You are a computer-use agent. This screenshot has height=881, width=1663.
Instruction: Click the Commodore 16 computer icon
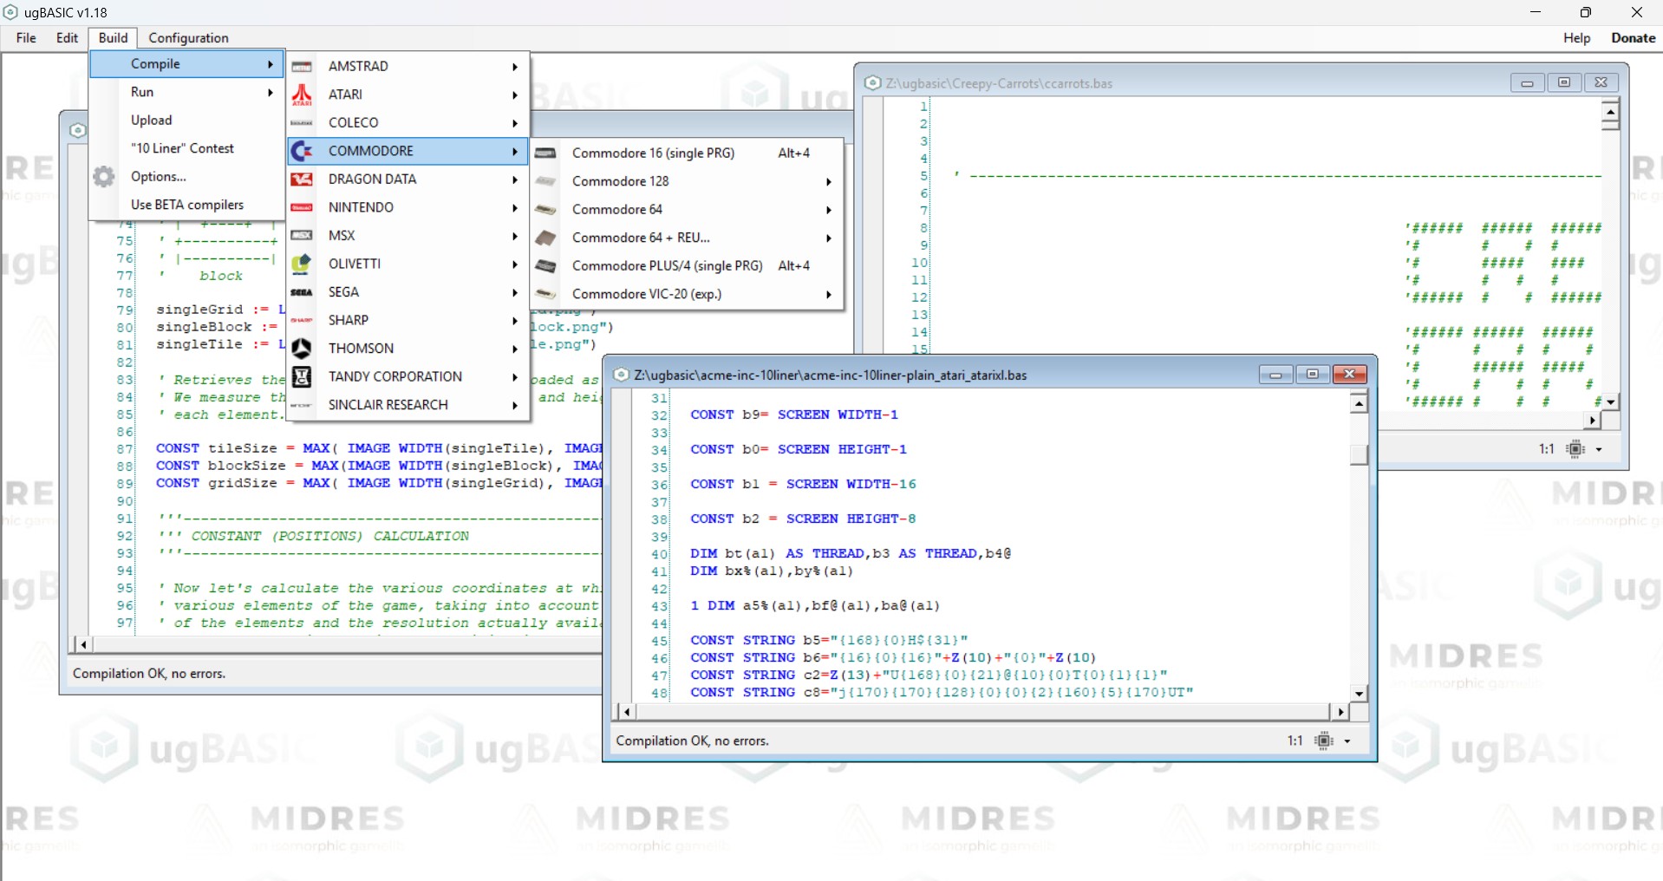coord(545,153)
